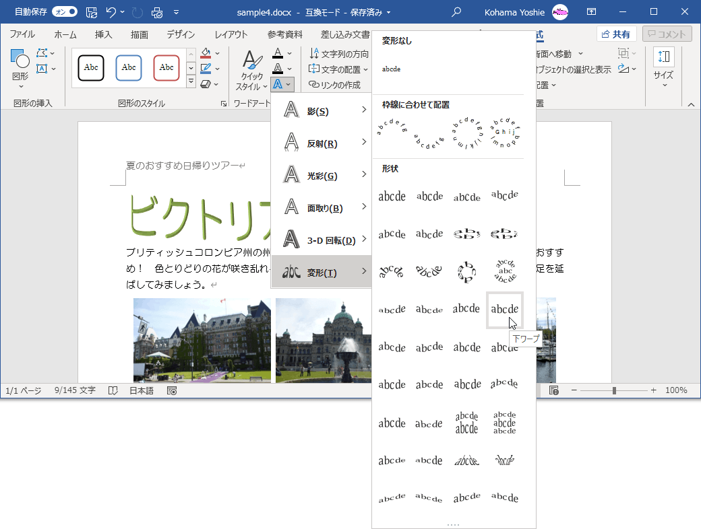Expand the shape styles gallery More arrow

coord(191,81)
